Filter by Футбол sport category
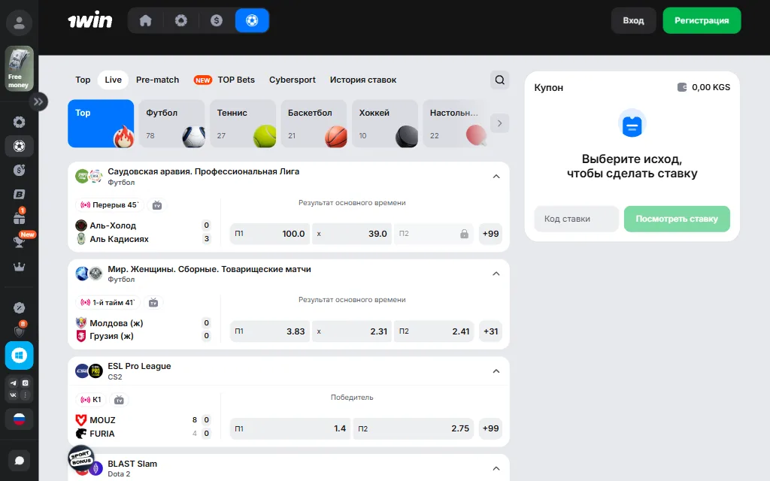Image resolution: width=770 pixels, height=481 pixels. click(171, 124)
